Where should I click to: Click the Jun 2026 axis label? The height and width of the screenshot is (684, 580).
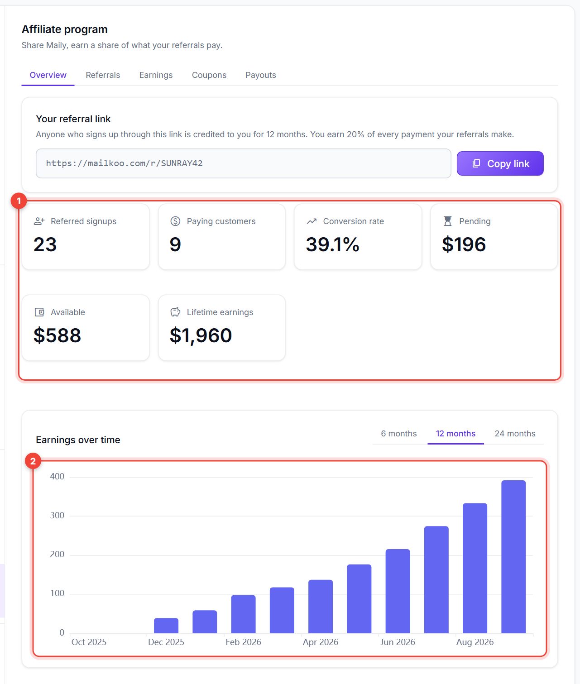click(398, 642)
